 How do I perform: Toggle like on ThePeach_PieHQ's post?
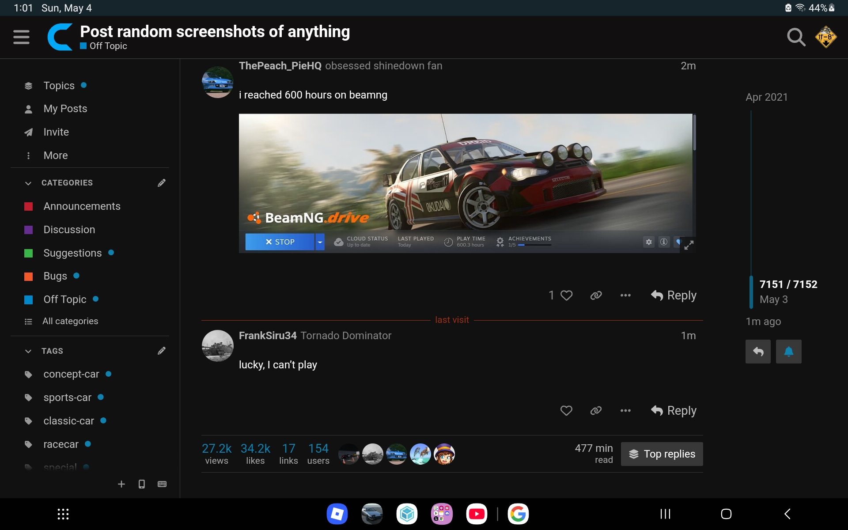(x=566, y=295)
